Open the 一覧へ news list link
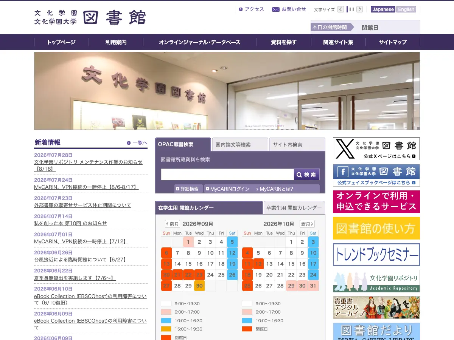The height and width of the screenshot is (340, 454). [x=140, y=143]
